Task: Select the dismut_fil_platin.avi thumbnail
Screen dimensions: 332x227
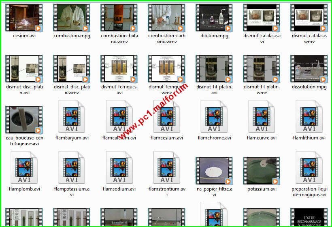Action: 214,69
